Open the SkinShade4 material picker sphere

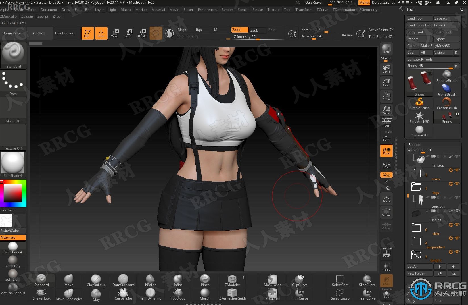click(13, 165)
